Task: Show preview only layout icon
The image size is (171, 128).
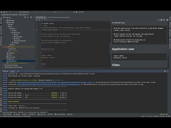Action: [x=164, y=20]
